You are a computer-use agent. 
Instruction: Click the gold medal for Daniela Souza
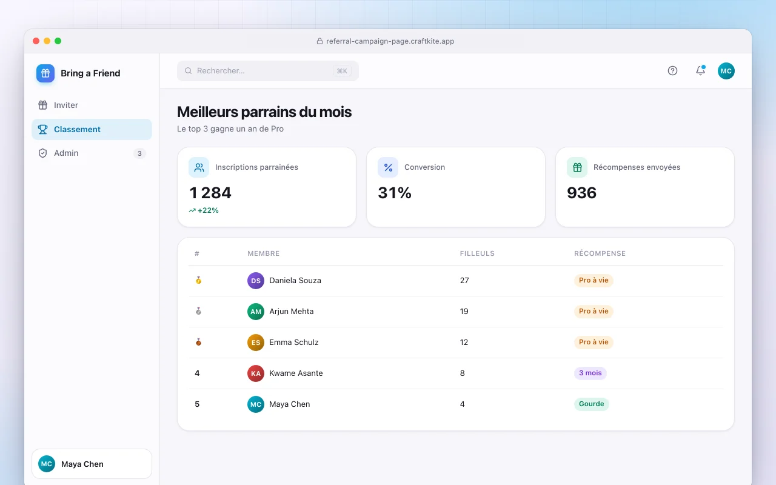tap(198, 281)
